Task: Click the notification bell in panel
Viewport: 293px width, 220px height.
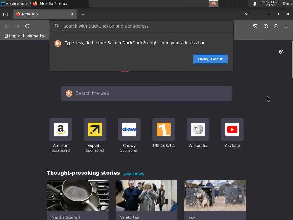Action: pyautogui.click(x=254, y=4)
